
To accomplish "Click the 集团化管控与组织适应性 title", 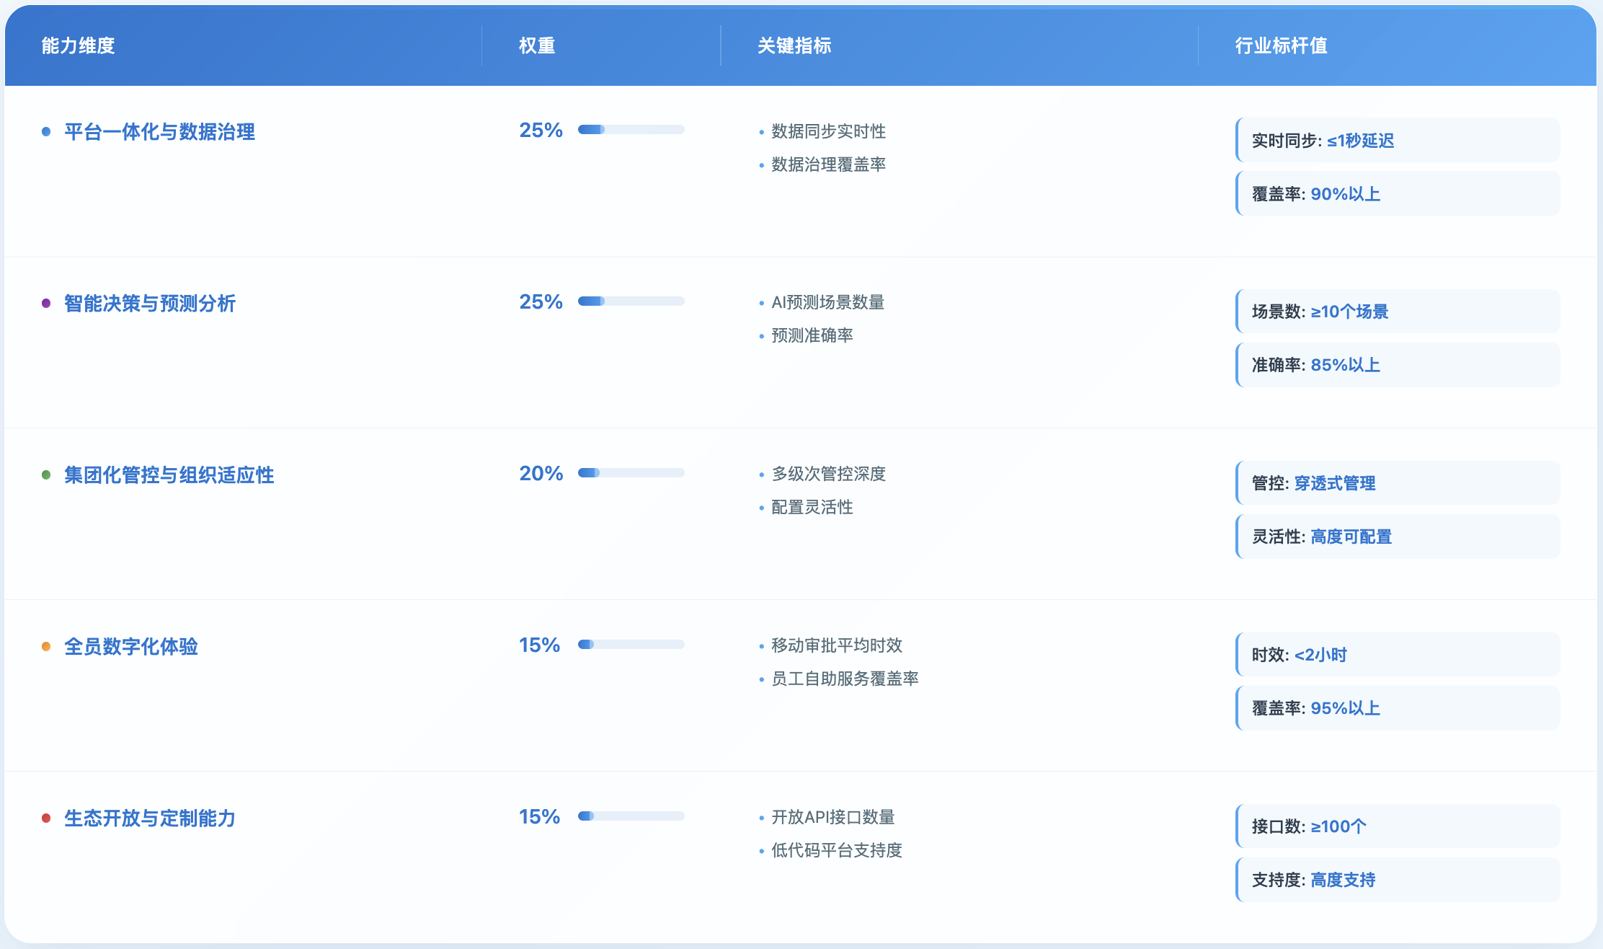I will point(169,475).
